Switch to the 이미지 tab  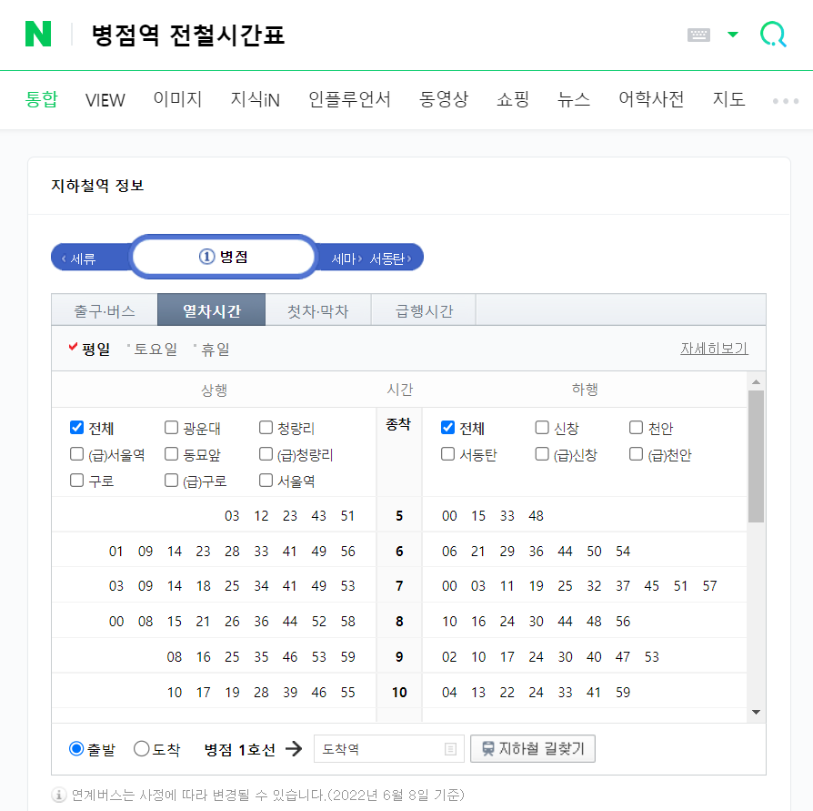[177, 99]
